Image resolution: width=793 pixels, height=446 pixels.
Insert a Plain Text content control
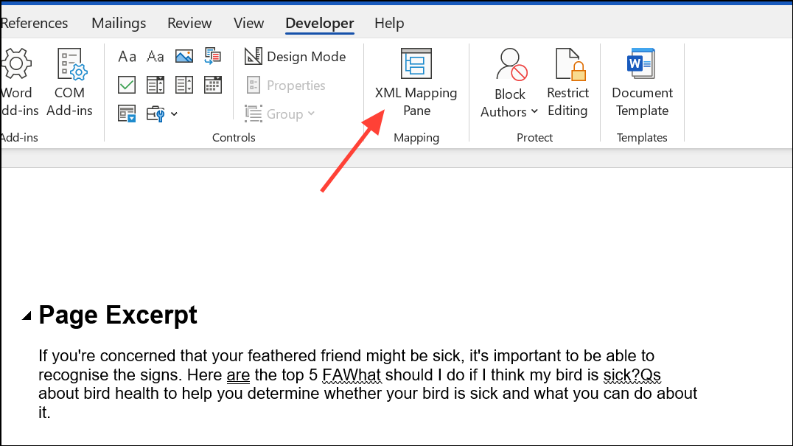pyautogui.click(x=155, y=56)
